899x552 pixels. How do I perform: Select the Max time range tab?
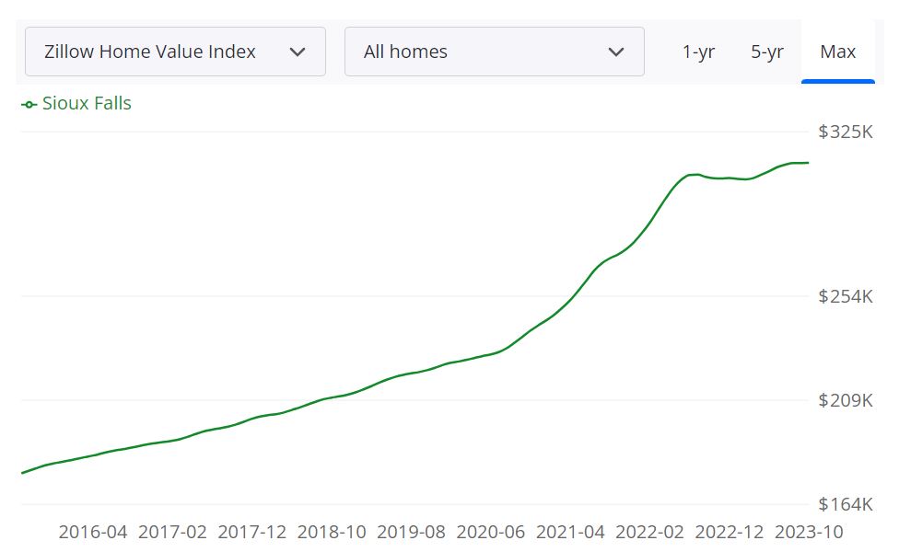point(836,52)
